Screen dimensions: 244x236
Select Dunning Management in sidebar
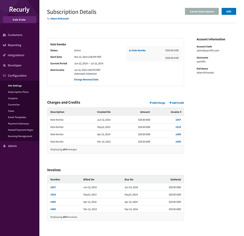20,136
